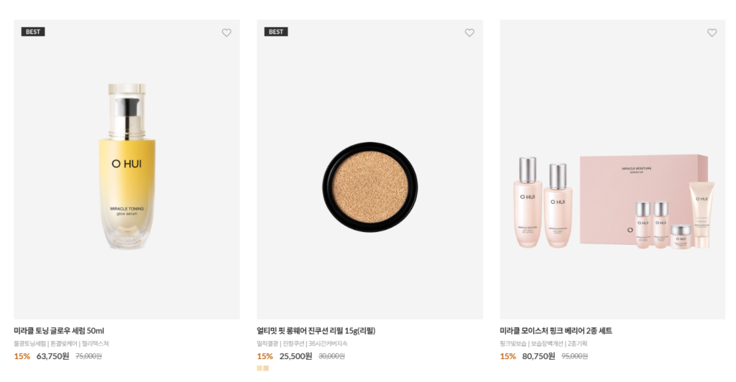Click the 63,750원 serum price

coord(52,356)
